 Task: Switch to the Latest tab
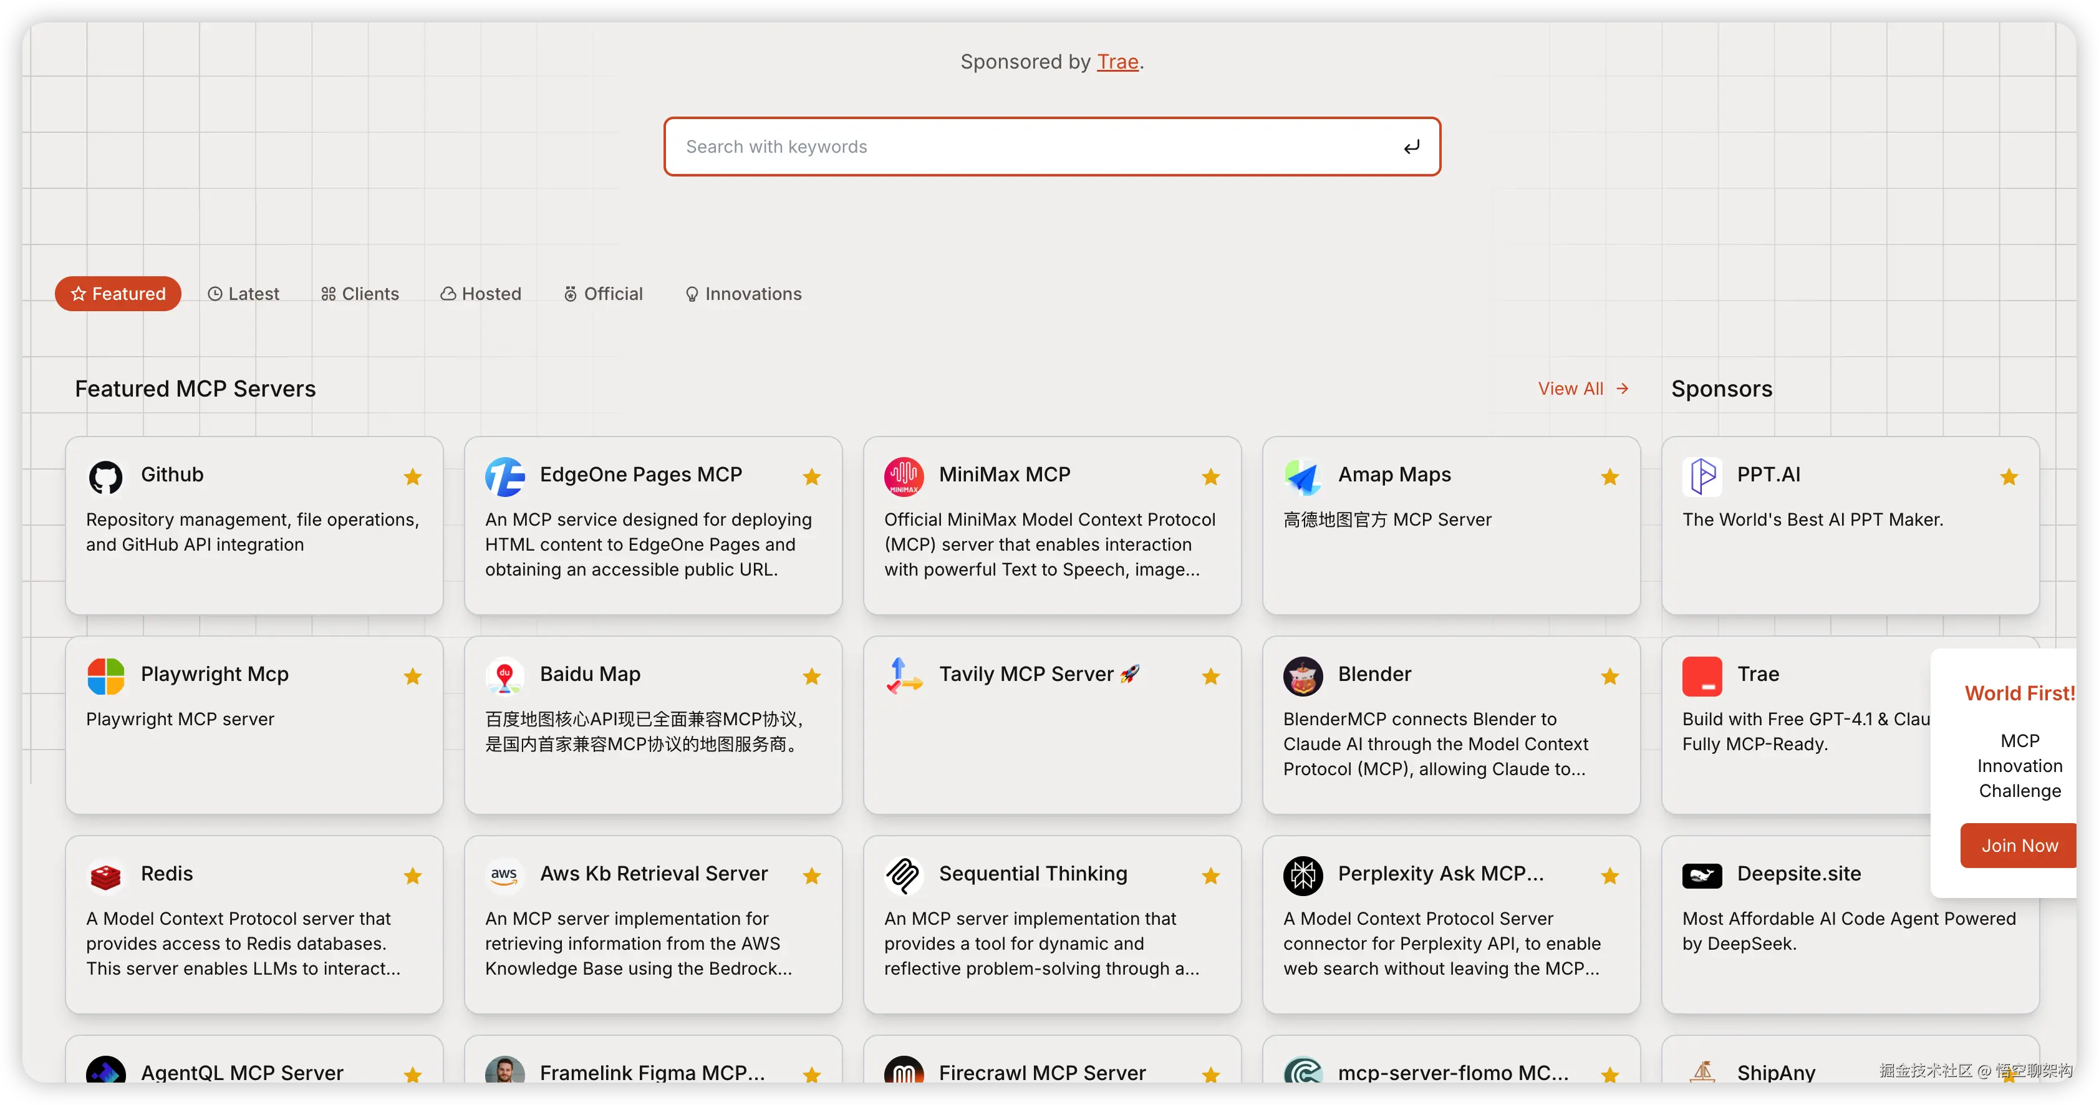click(244, 294)
